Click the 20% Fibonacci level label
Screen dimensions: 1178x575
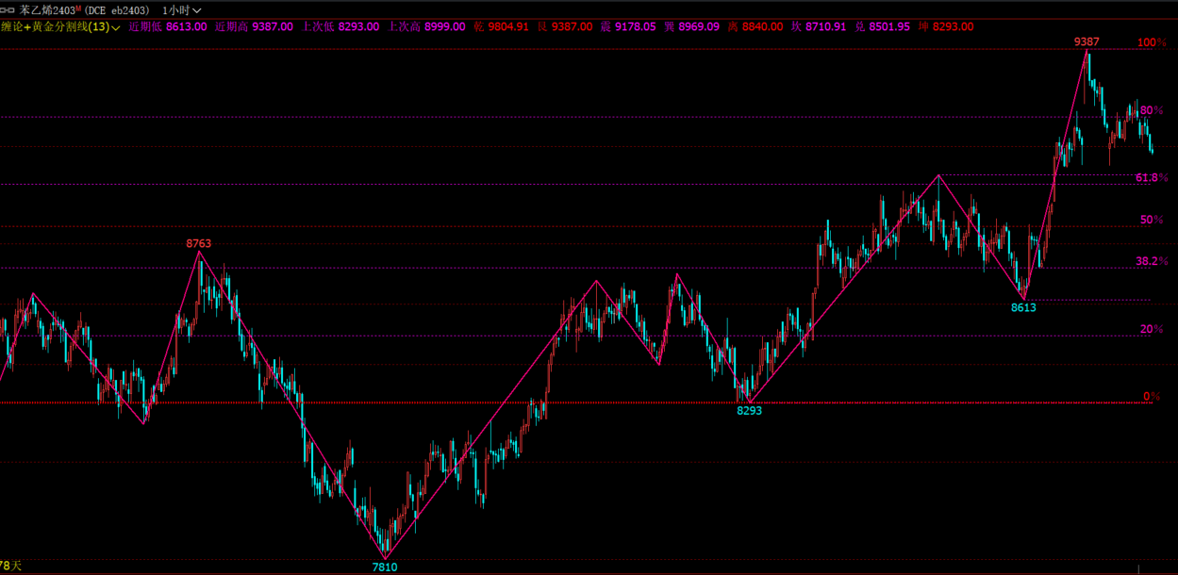(x=1152, y=329)
